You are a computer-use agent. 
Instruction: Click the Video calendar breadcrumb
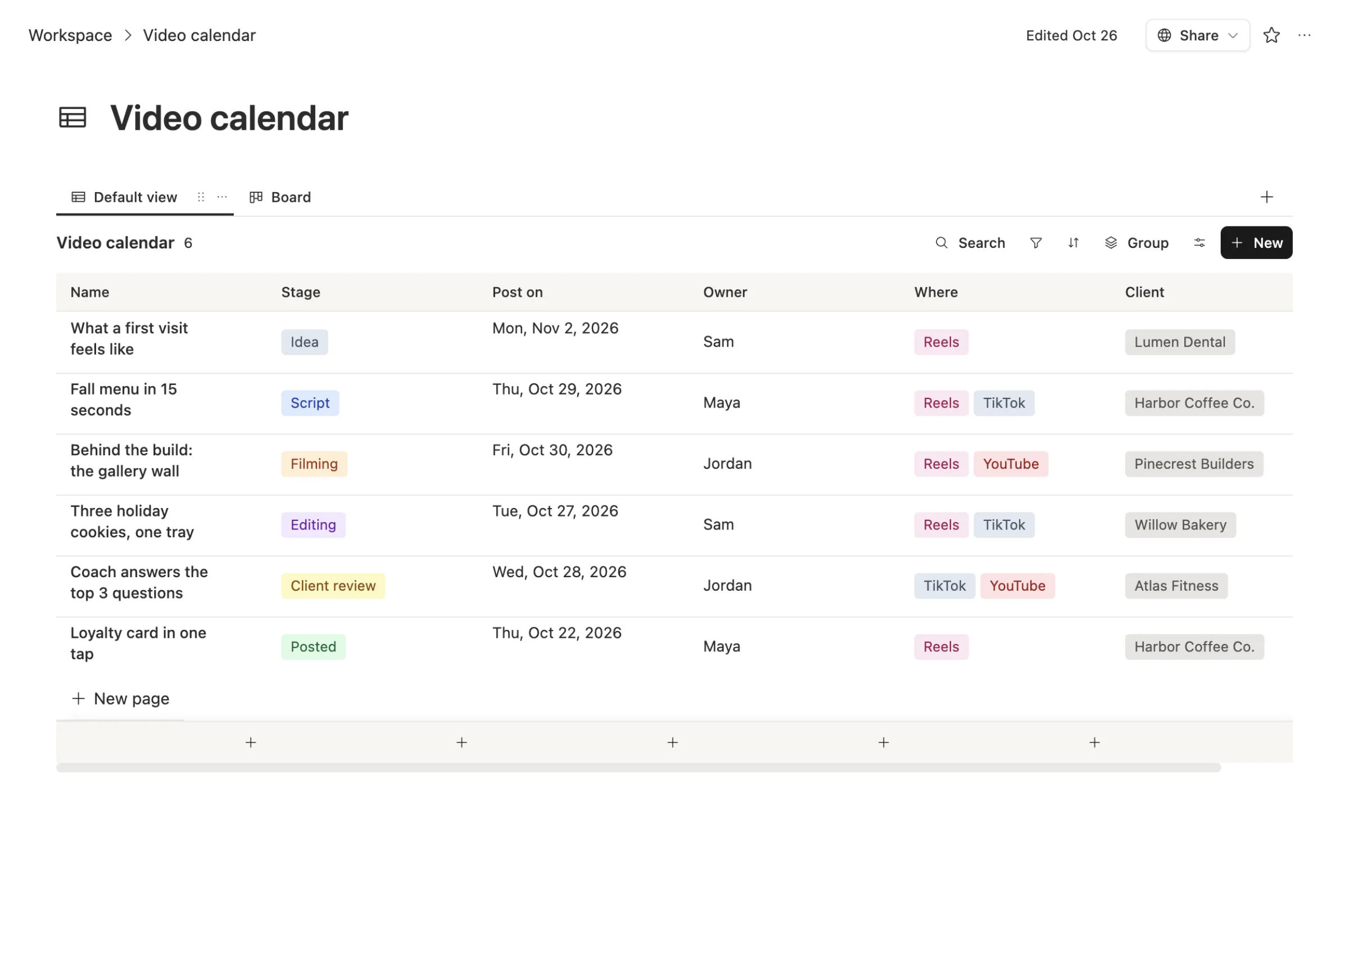click(x=200, y=35)
